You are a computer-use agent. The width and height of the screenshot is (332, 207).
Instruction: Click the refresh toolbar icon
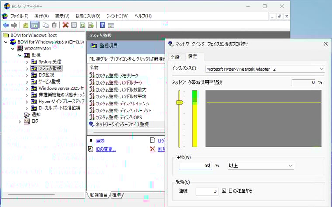pos(83,25)
